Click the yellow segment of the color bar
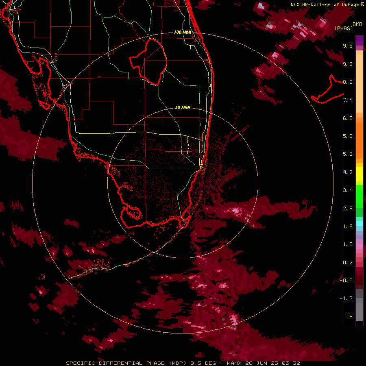366x366 pixels. pos(359,174)
